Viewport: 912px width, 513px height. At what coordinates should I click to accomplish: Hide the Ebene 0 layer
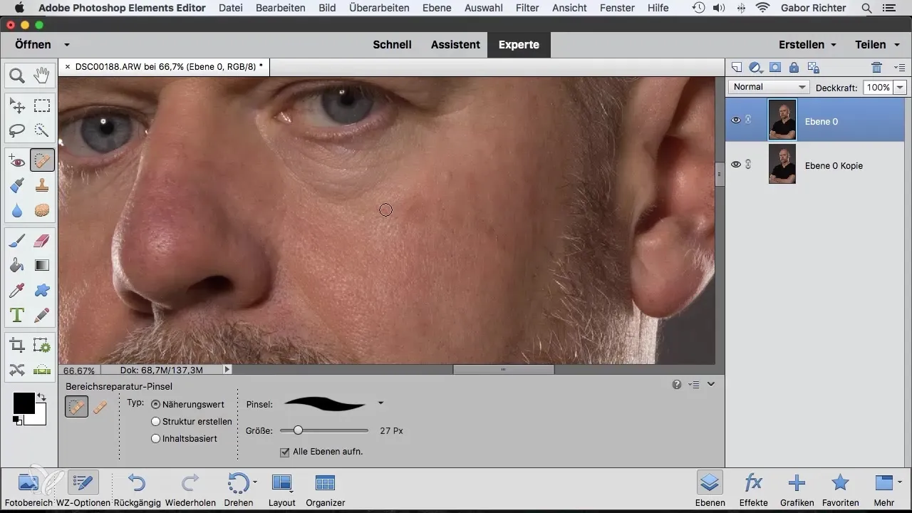point(736,120)
